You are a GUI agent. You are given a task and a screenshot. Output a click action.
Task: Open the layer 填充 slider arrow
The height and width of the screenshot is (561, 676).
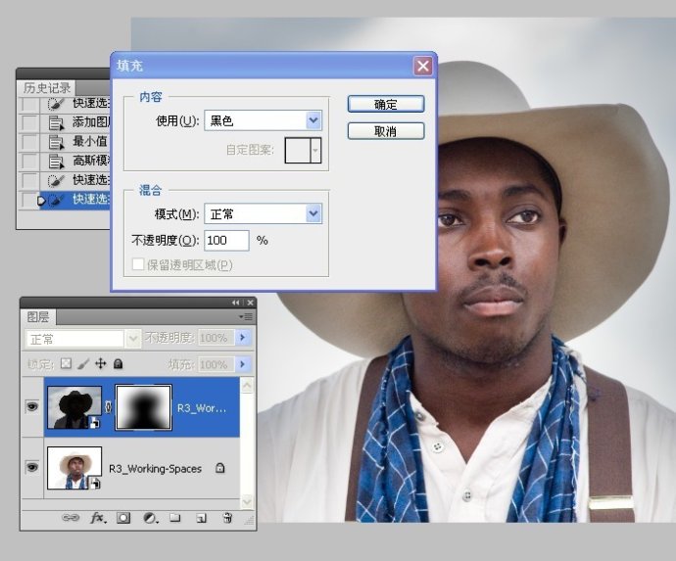click(x=243, y=364)
